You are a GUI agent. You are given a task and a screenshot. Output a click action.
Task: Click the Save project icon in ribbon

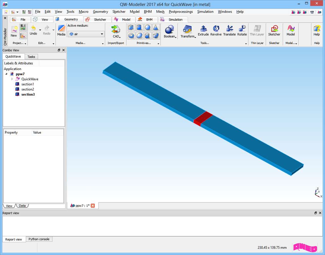click(x=23, y=28)
